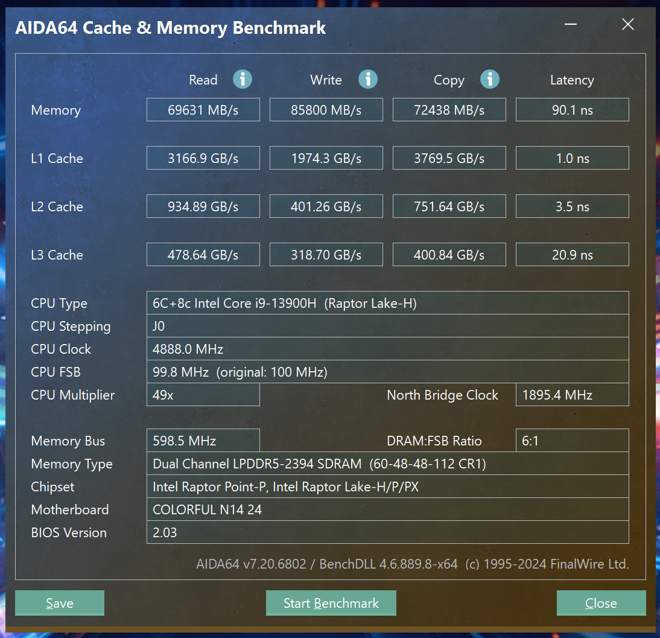Click the L1 Cache row label
Image resolution: width=660 pixels, height=638 pixels.
click(57, 158)
